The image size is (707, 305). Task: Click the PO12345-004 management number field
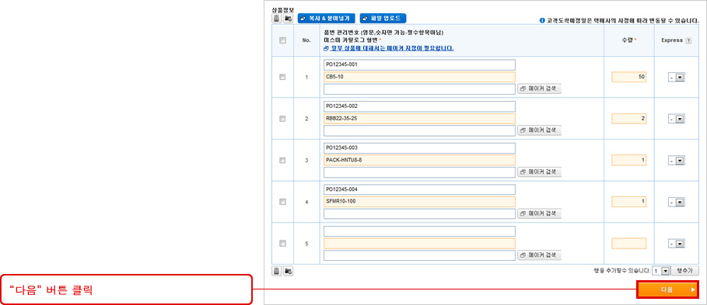click(x=419, y=189)
